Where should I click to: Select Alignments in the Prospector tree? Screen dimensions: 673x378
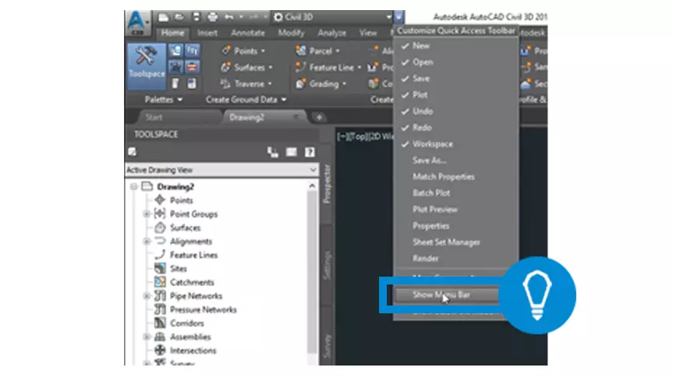(x=190, y=242)
